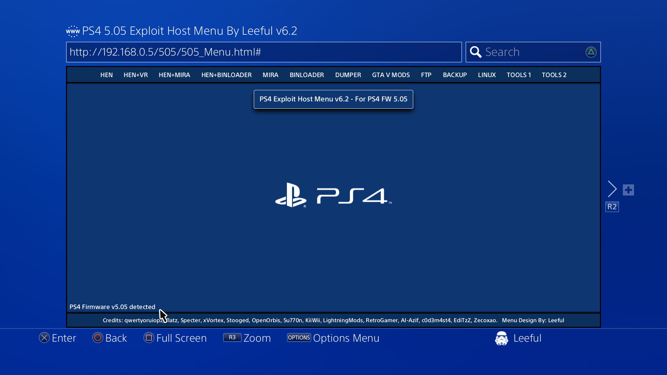Click the OPTIONS button icon
Screen dimensions: 667x375
point(299,337)
